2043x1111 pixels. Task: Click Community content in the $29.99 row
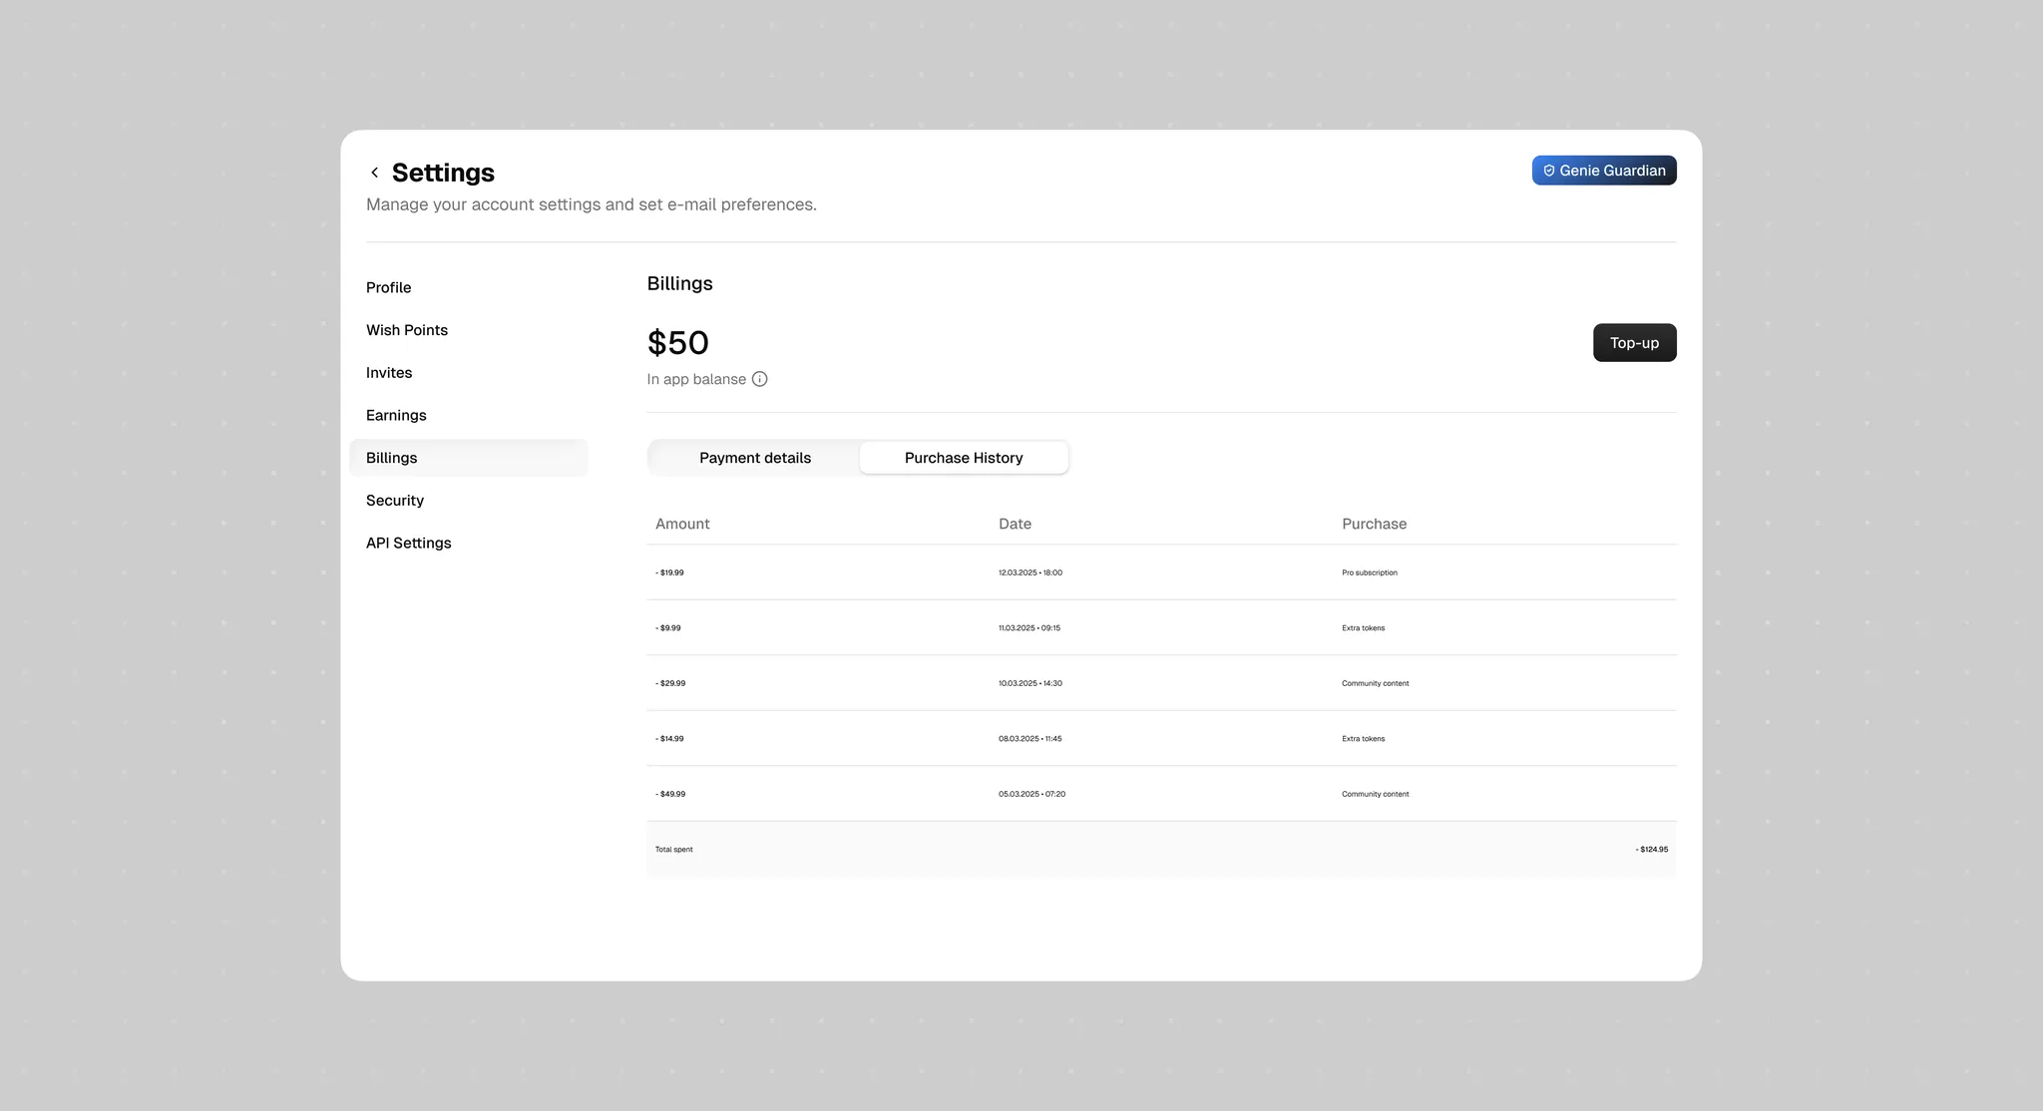[1376, 683]
